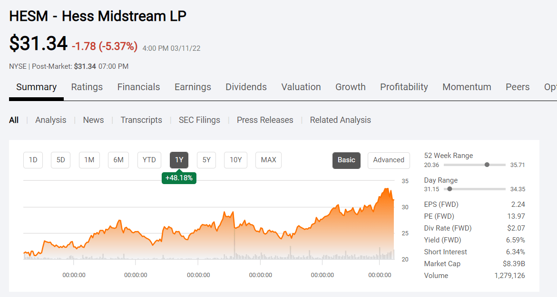Show Press Releases
This screenshot has height=297, width=557.
(x=265, y=120)
